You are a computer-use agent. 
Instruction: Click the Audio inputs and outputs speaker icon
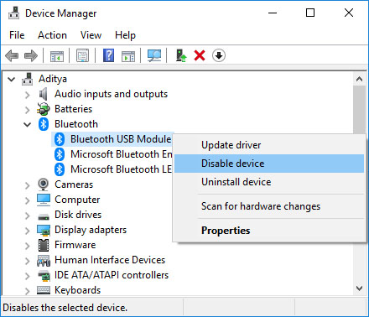point(43,94)
